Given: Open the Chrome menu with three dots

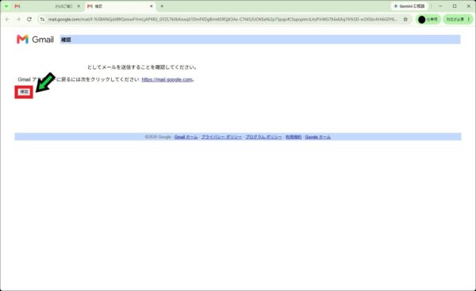Looking at the screenshot, I should 469,19.
